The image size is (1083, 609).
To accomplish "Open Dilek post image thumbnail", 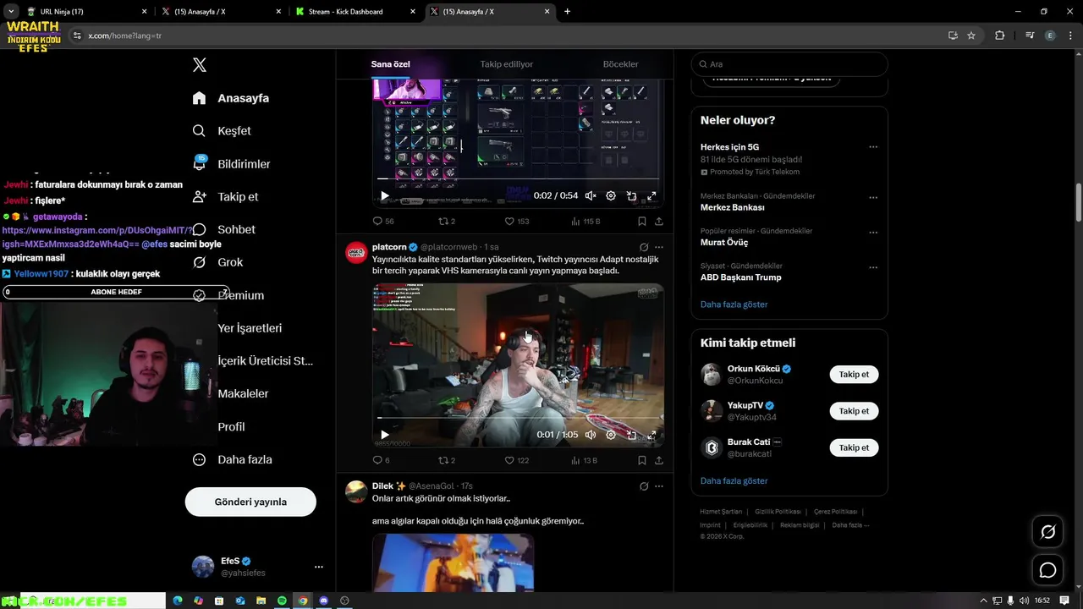I will pyautogui.click(x=453, y=562).
